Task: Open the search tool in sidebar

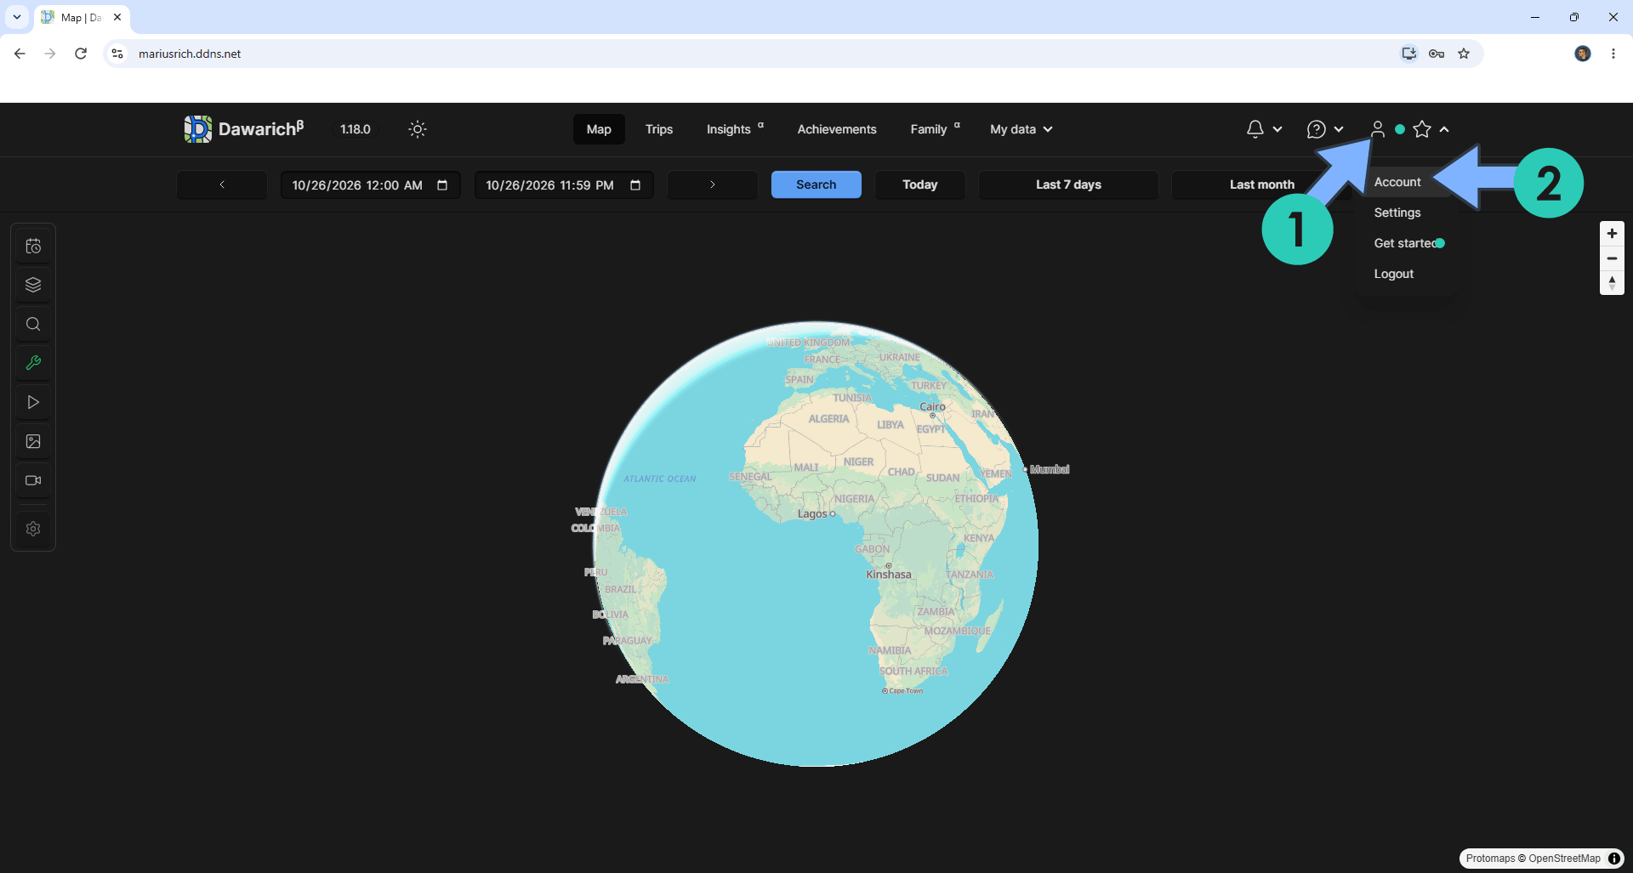Action: [x=33, y=324]
